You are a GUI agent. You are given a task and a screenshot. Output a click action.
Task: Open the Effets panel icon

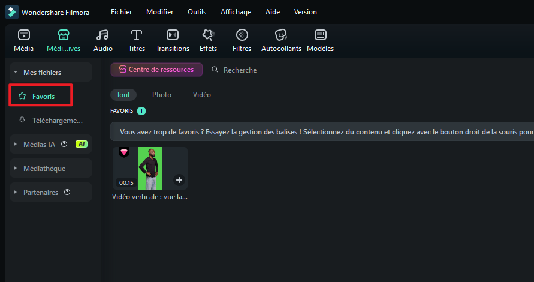click(208, 35)
